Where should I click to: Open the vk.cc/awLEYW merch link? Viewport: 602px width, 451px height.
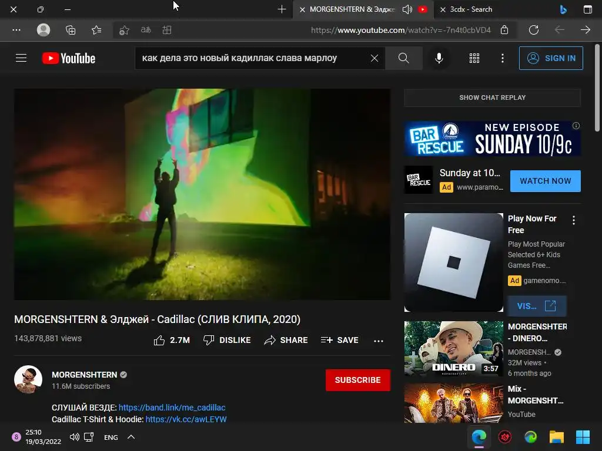tap(186, 419)
